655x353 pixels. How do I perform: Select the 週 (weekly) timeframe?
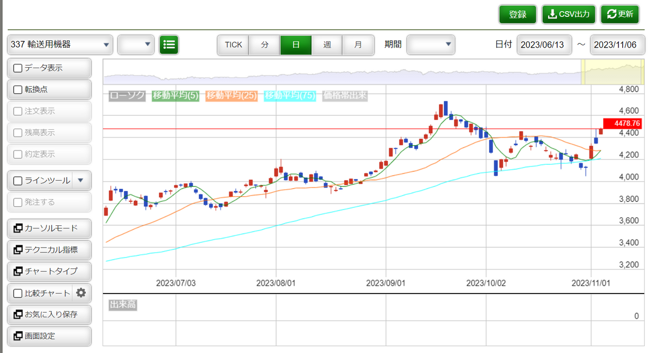coord(327,45)
